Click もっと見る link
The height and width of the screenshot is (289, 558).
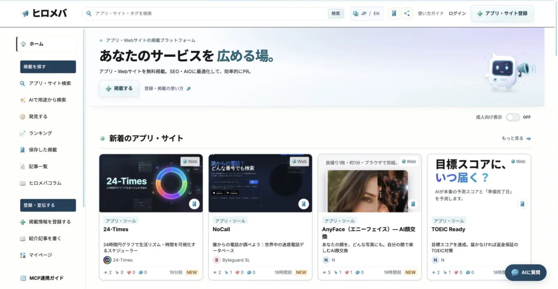tap(516, 138)
